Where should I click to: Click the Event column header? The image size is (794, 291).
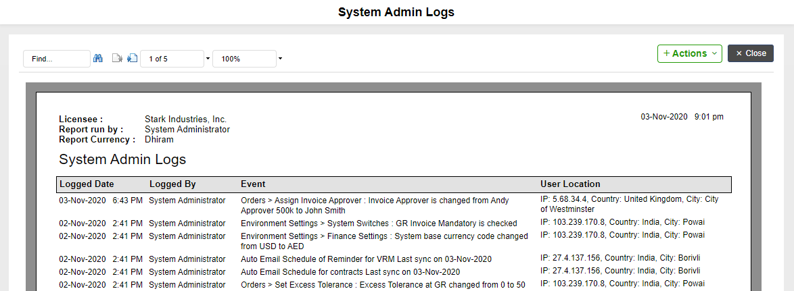click(x=253, y=184)
